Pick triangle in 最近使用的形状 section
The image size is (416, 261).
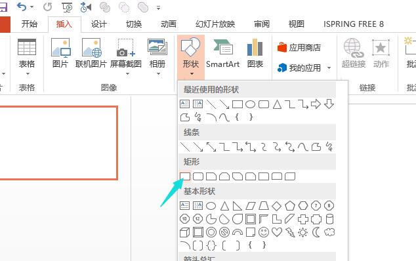277,104
